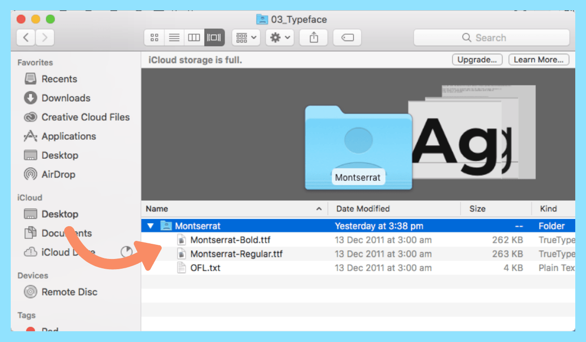Click the Montserrat-Regular.ttf file icon
The width and height of the screenshot is (586, 342).
(181, 254)
